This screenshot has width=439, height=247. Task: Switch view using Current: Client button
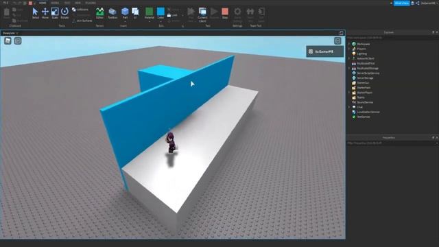202,14
